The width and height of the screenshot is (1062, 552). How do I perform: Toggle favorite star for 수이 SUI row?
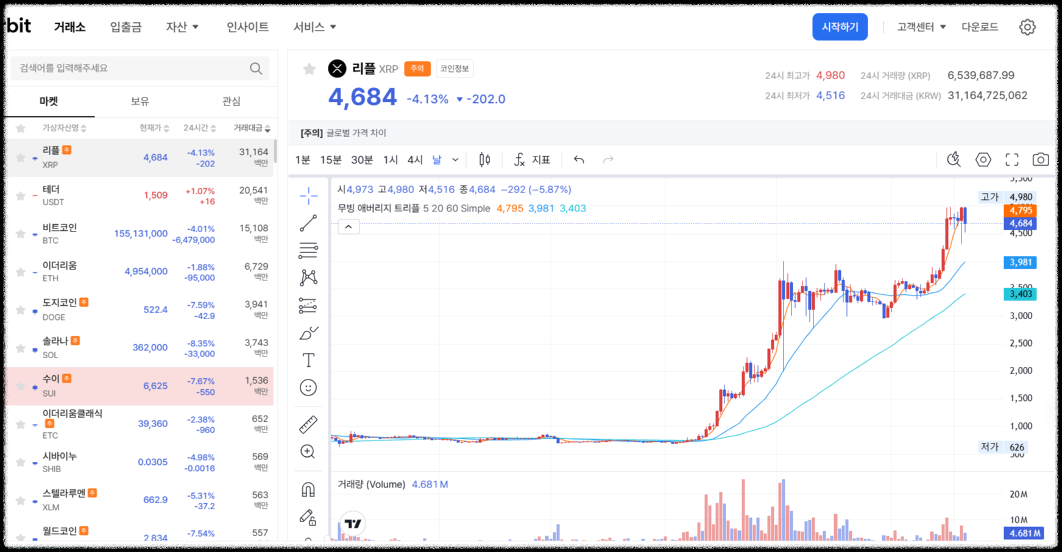point(20,386)
